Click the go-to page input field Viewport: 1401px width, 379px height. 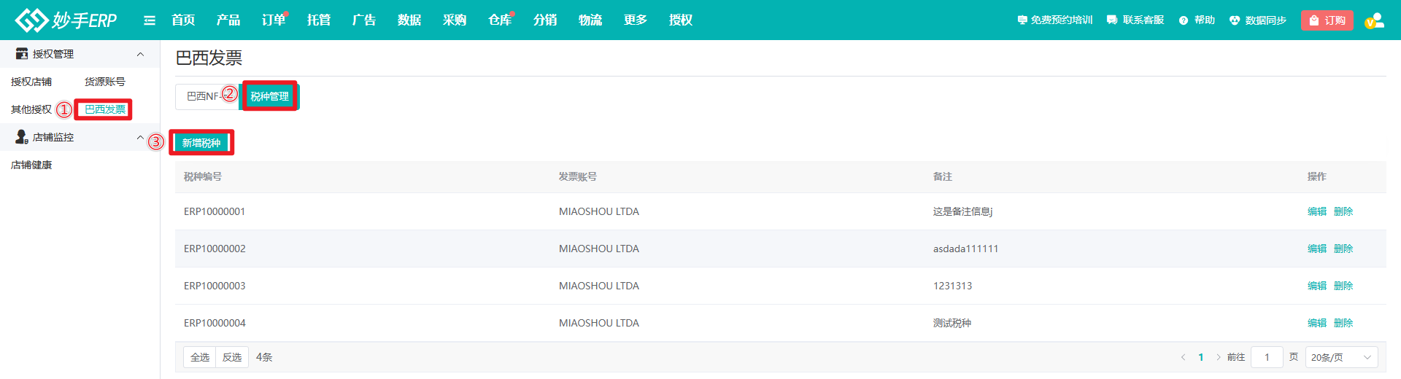(1267, 357)
